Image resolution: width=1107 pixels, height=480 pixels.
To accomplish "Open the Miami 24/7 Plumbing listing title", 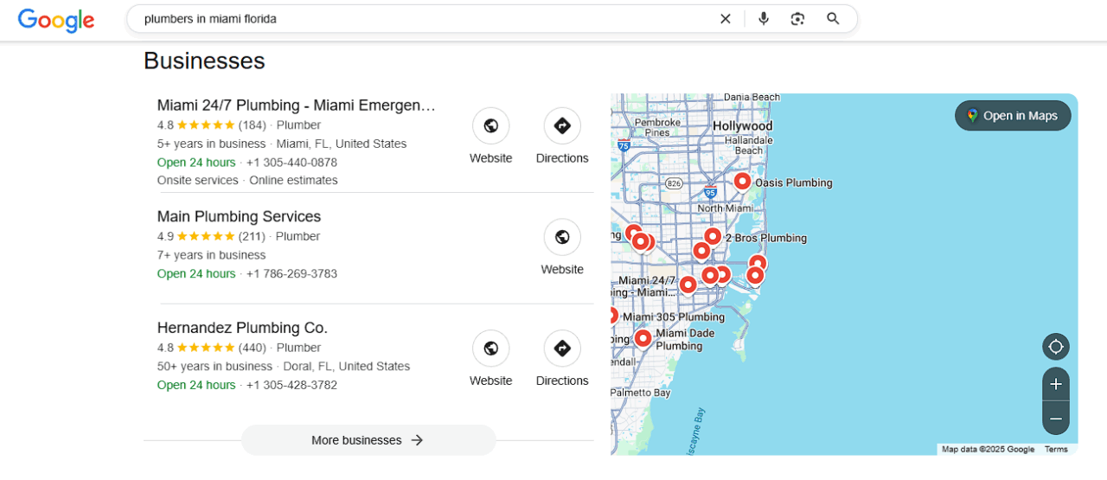I will [x=297, y=106].
